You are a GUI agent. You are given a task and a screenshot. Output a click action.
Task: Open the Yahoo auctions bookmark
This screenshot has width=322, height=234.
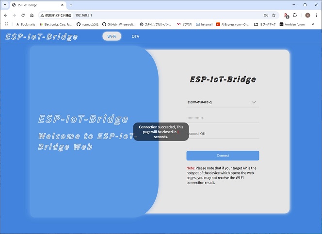pos(185,24)
